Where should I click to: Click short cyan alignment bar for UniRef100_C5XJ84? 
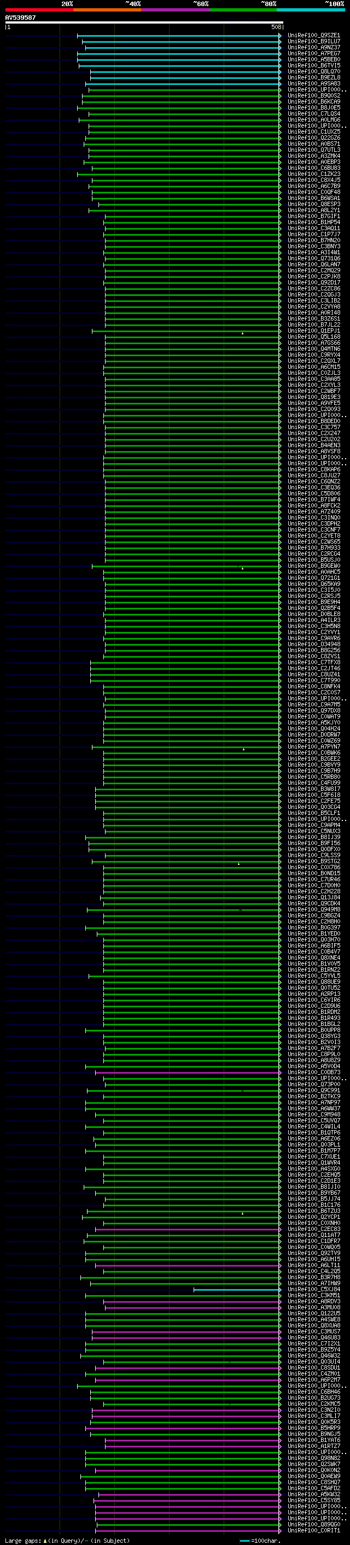[x=237, y=1290]
